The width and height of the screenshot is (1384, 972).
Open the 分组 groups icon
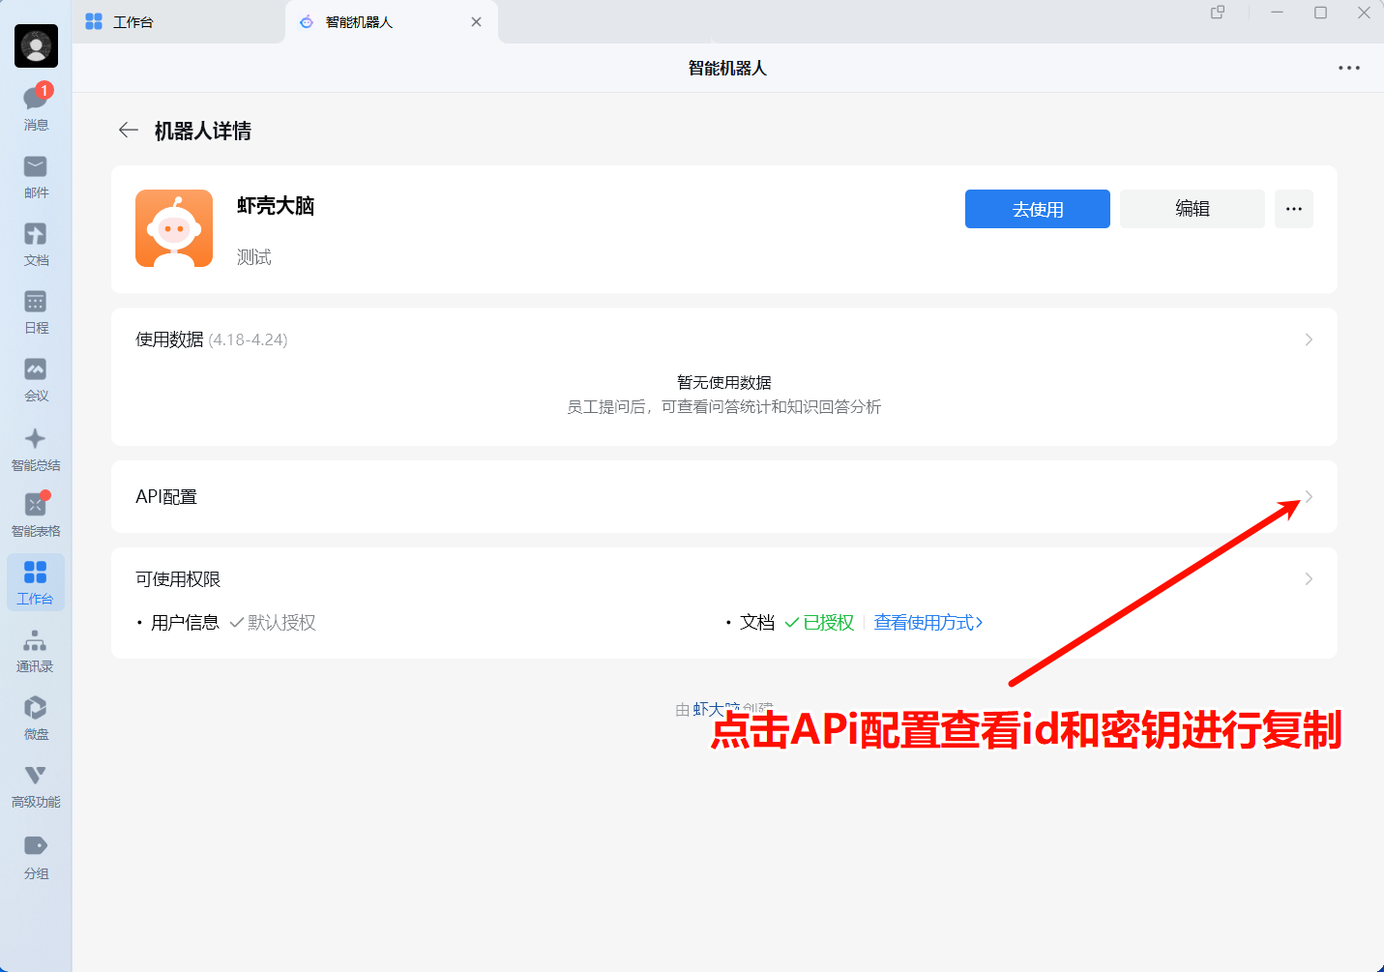click(x=36, y=857)
